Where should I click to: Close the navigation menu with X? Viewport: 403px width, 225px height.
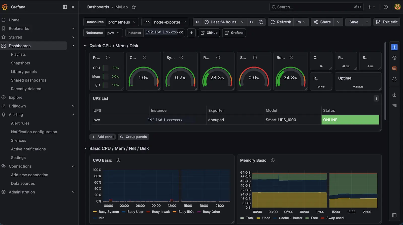click(x=73, y=7)
